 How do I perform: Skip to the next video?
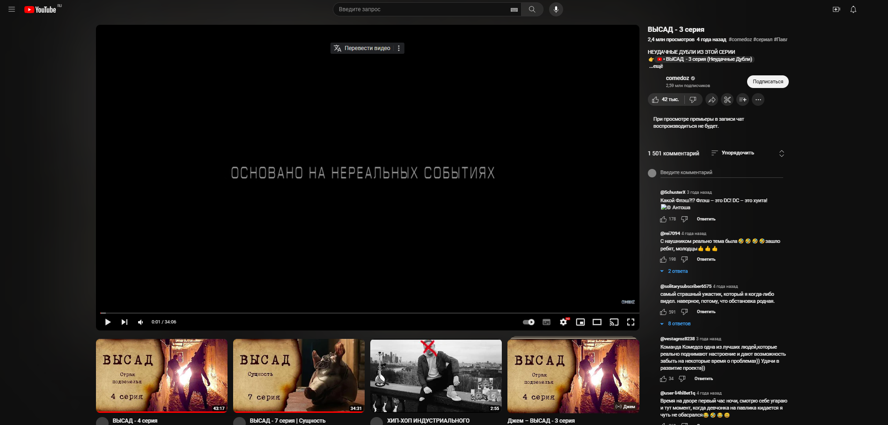click(124, 322)
